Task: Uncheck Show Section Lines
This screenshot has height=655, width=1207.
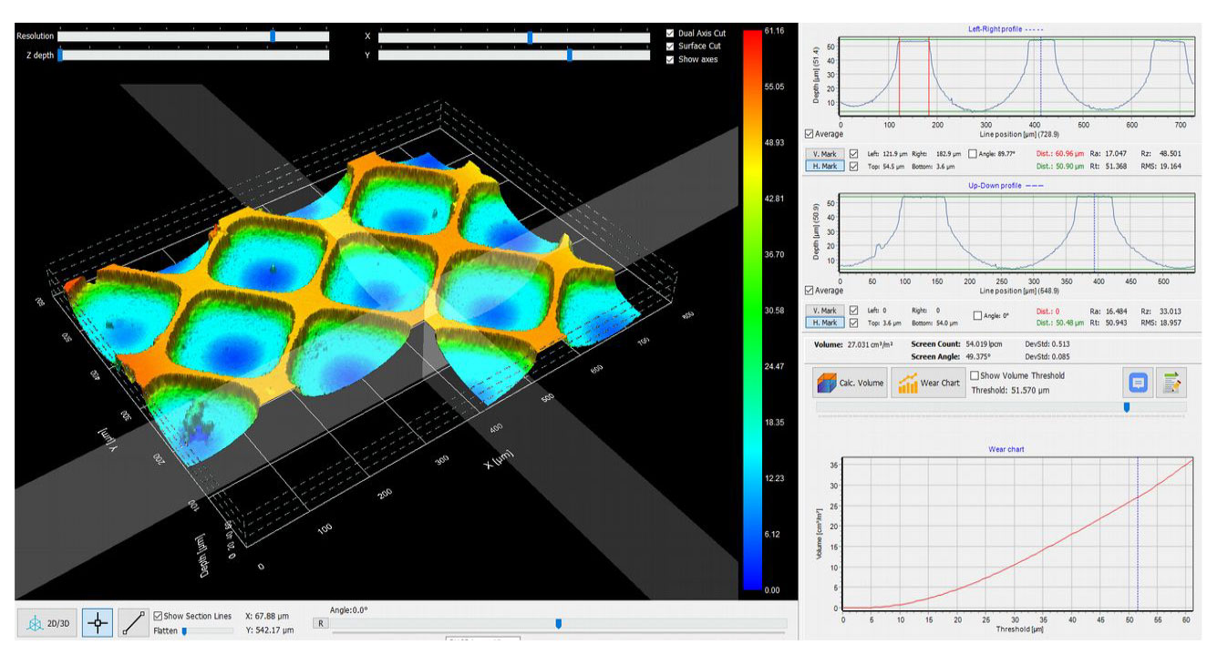Action: (x=159, y=616)
